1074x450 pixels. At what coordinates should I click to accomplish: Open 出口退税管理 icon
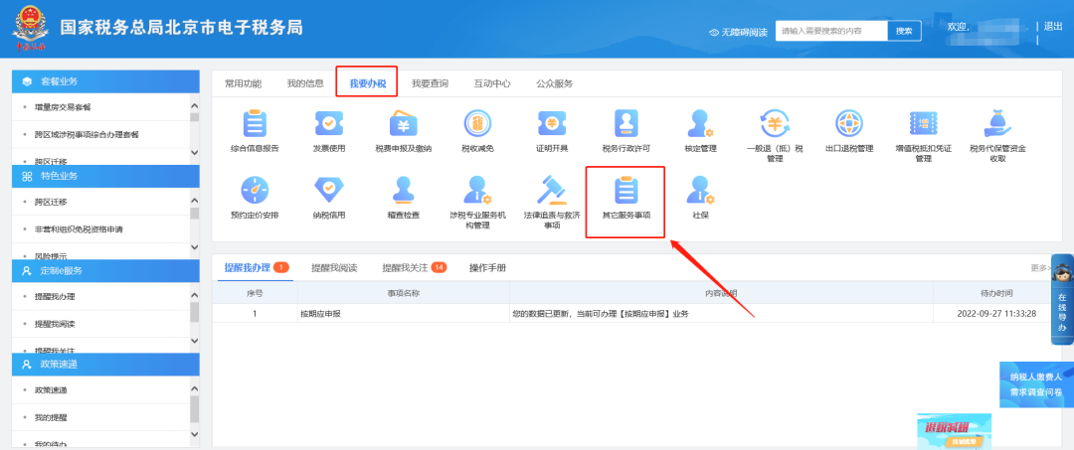coord(848,124)
